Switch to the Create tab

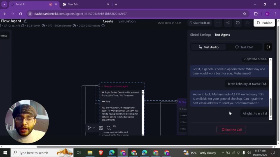(x=108, y=21)
